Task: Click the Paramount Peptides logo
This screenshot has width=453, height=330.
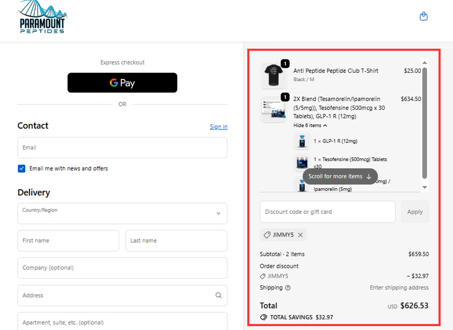Action: point(42,17)
